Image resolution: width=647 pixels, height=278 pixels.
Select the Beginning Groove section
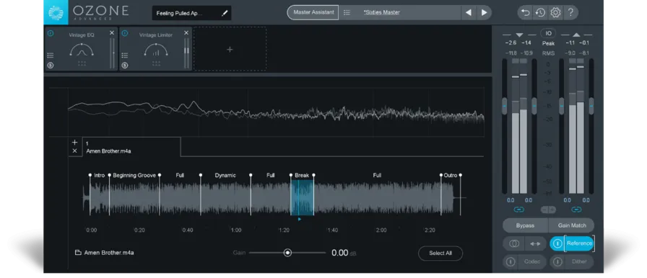(x=134, y=175)
